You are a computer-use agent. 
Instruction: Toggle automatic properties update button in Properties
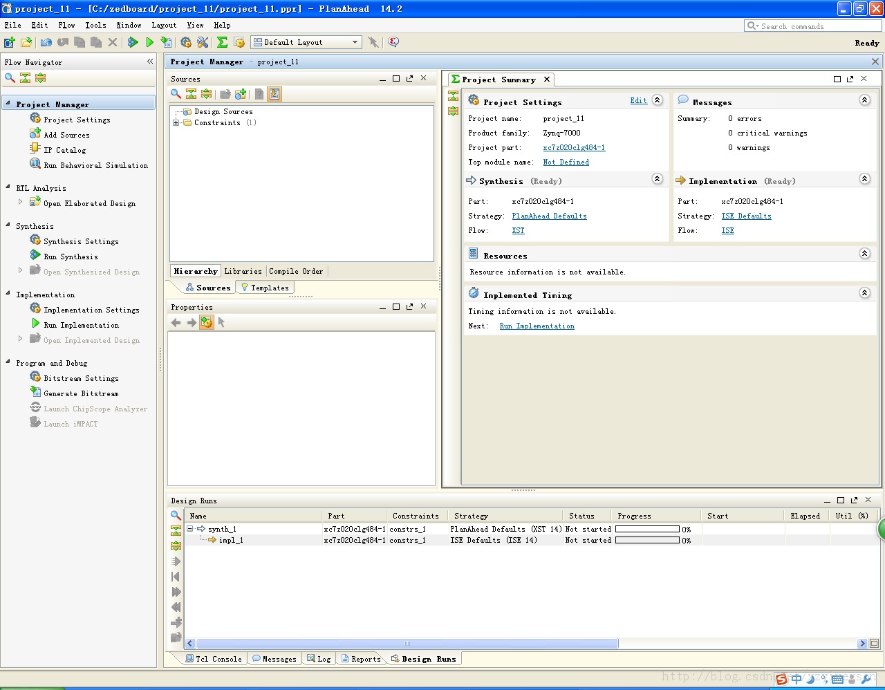pos(206,322)
